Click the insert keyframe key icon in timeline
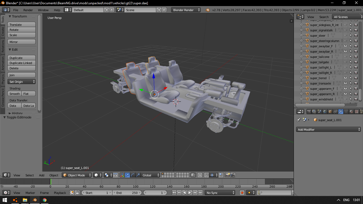The image size is (363, 204). (260, 193)
